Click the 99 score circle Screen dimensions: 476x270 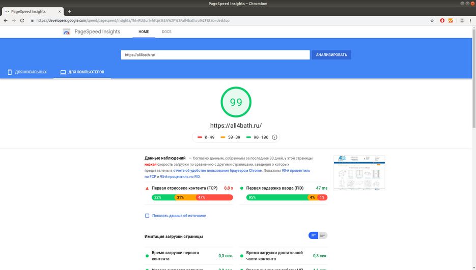click(236, 102)
